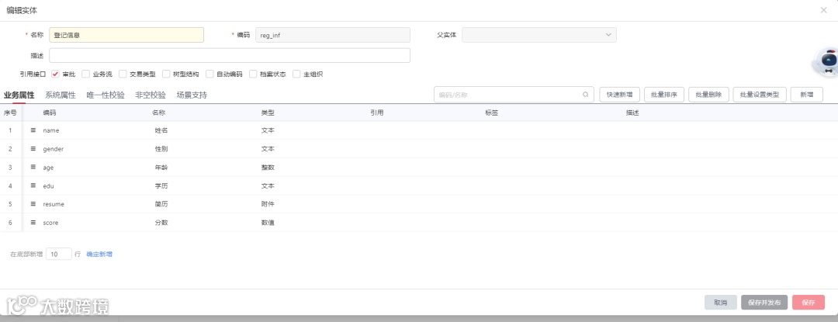The image size is (838, 322).
Task: Click the bottom add row count field
Action: coord(59,254)
